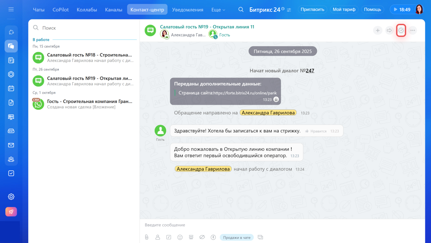
Task: Open the settings gear in left sidebar
Action: click(x=11, y=197)
